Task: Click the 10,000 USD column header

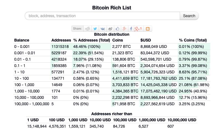Action: pos(100,120)
